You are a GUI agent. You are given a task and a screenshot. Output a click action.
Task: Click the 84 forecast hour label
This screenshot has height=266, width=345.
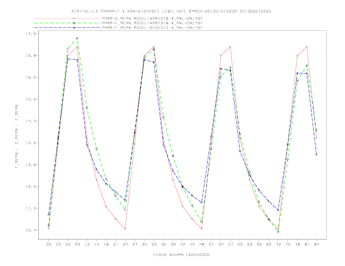[x=317, y=244]
